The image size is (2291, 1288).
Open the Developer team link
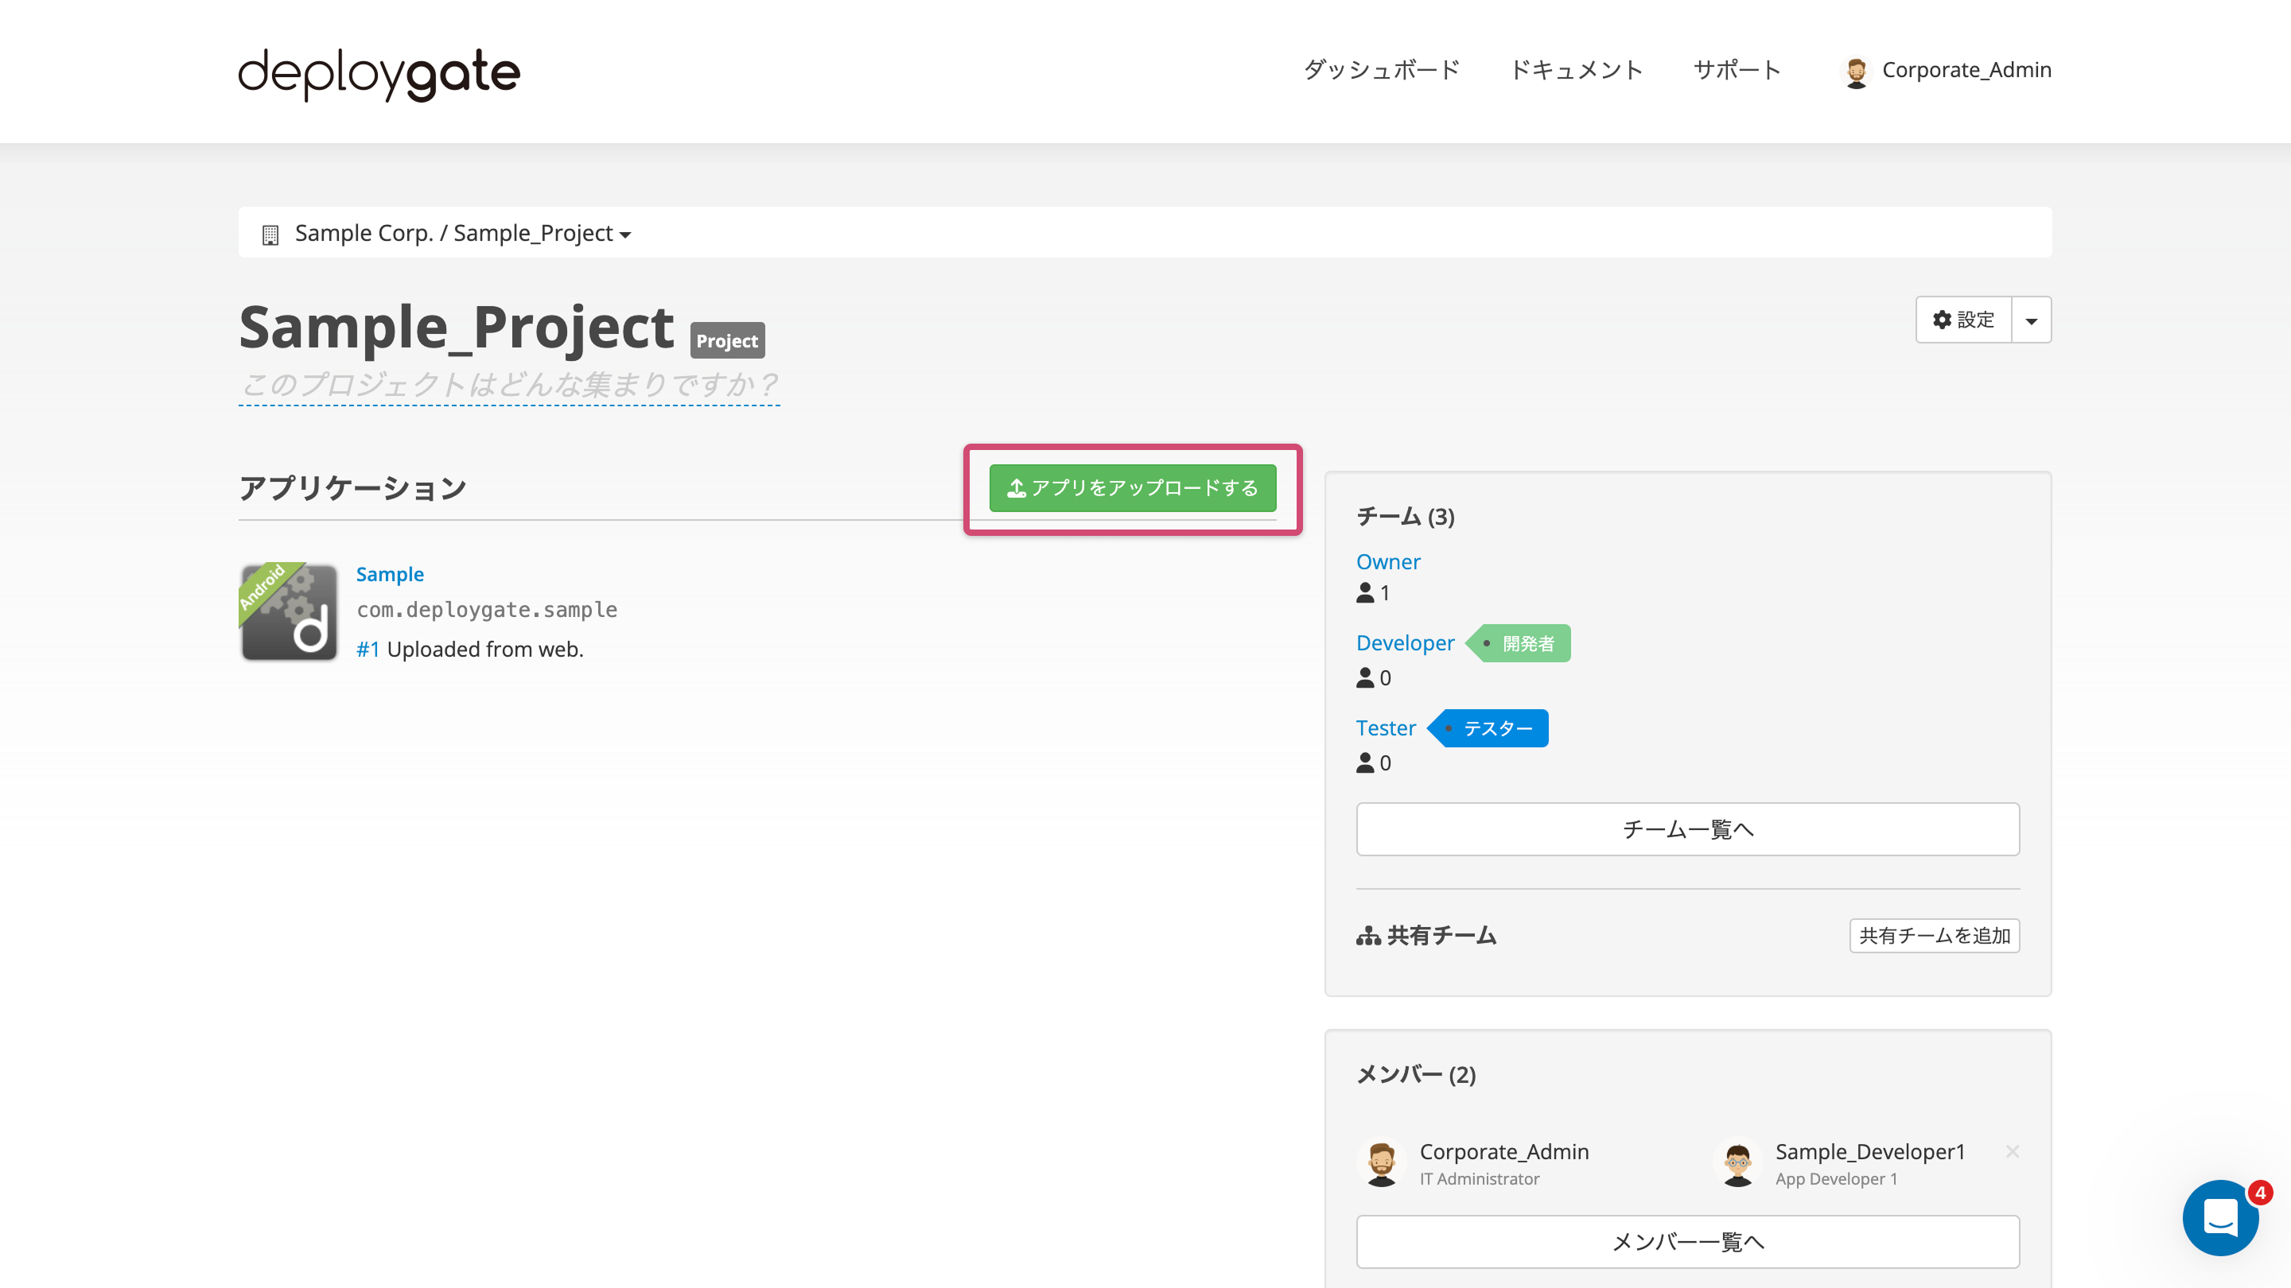(1405, 642)
